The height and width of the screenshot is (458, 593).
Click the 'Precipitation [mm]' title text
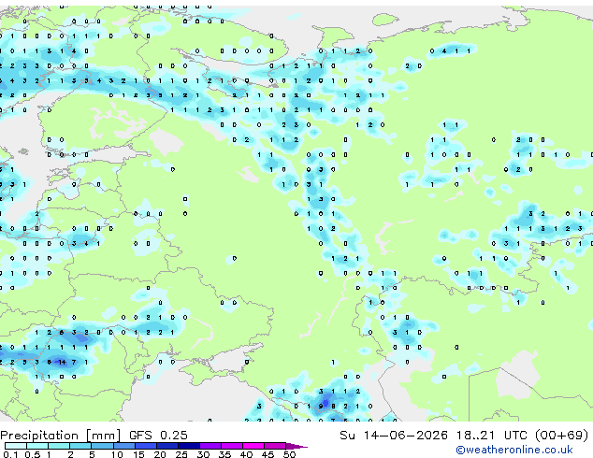click(61, 436)
